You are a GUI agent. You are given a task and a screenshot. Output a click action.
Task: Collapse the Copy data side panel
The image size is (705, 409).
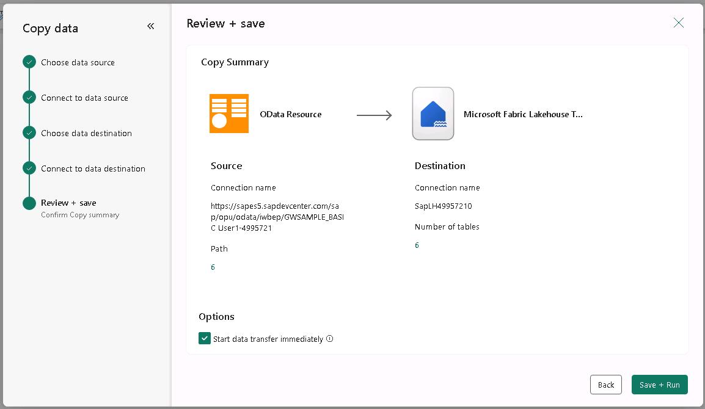click(x=150, y=26)
